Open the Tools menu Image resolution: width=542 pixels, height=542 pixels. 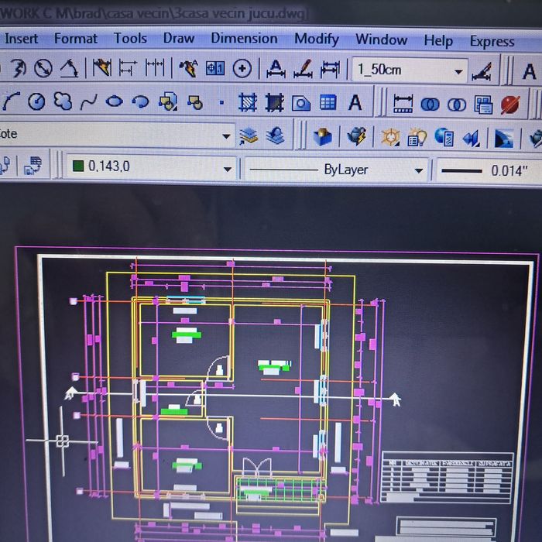[x=130, y=39]
